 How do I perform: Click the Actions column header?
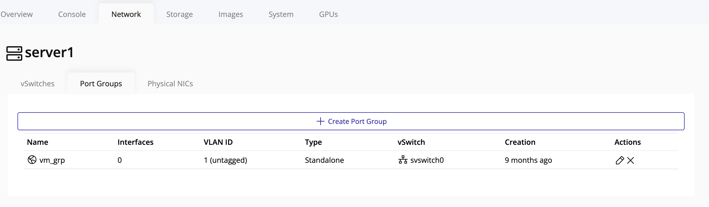pyautogui.click(x=628, y=142)
